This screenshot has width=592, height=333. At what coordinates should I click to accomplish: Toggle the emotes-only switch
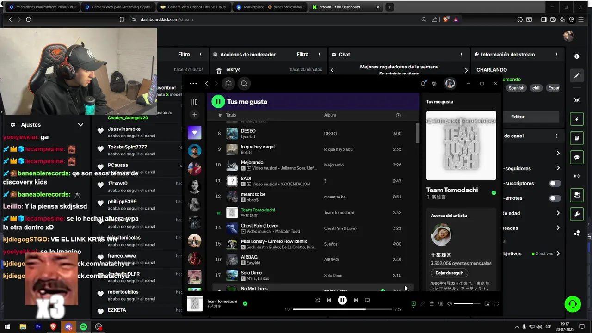(x=555, y=198)
